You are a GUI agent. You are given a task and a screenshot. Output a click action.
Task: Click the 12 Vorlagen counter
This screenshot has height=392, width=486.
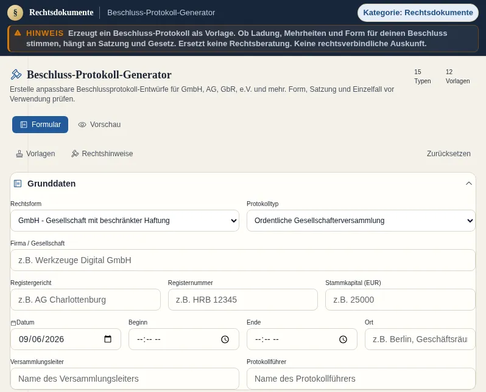coord(457,77)
